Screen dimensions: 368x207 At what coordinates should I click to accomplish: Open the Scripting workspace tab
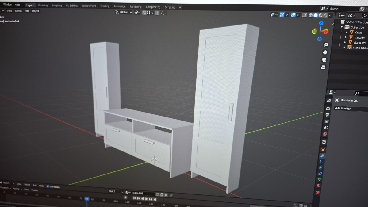coord(170,7)
